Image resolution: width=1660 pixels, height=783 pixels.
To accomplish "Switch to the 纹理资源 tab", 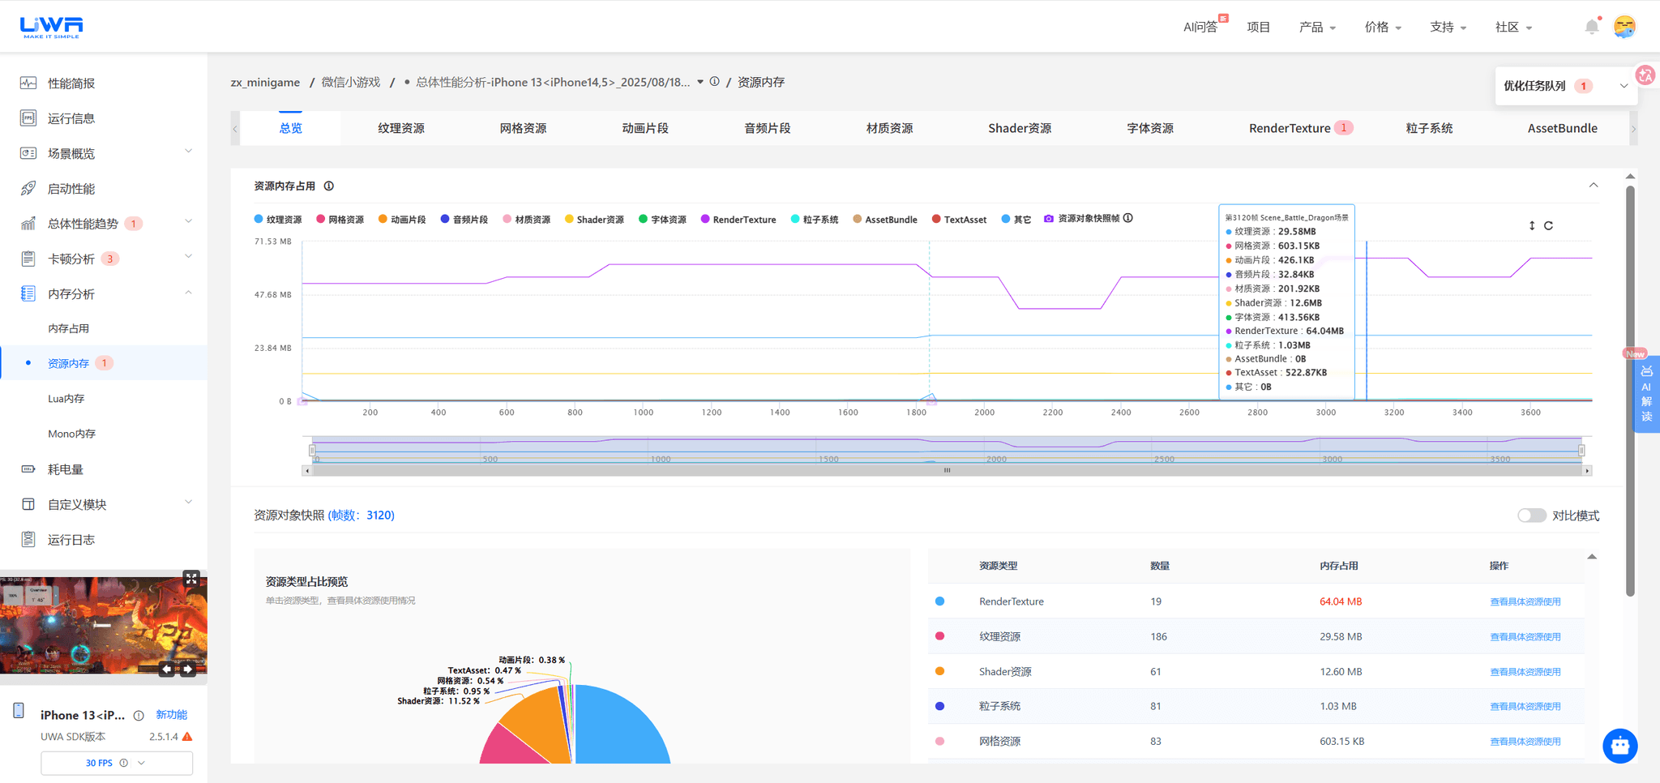I will [401, 128].
